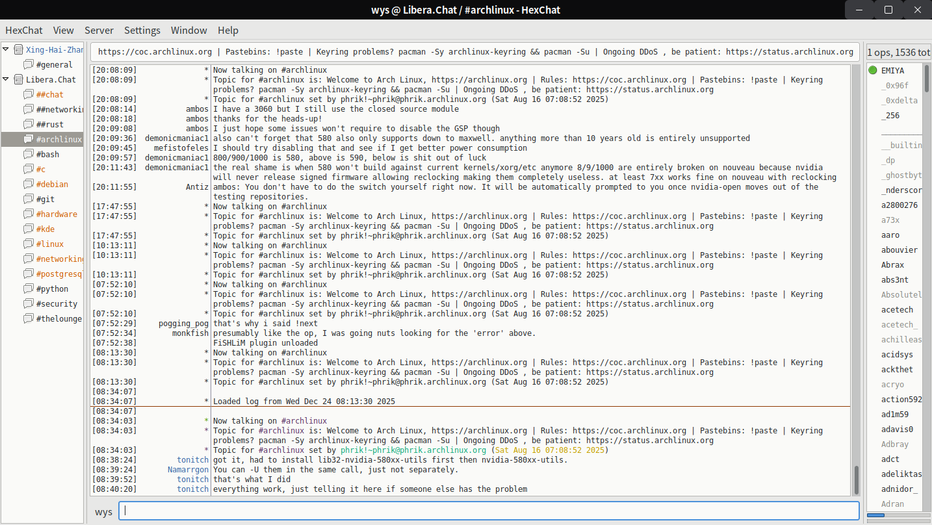This screenshot has width=932, height=525.
Task: Click the ##rust channel icon
Action: pos(28,124)
